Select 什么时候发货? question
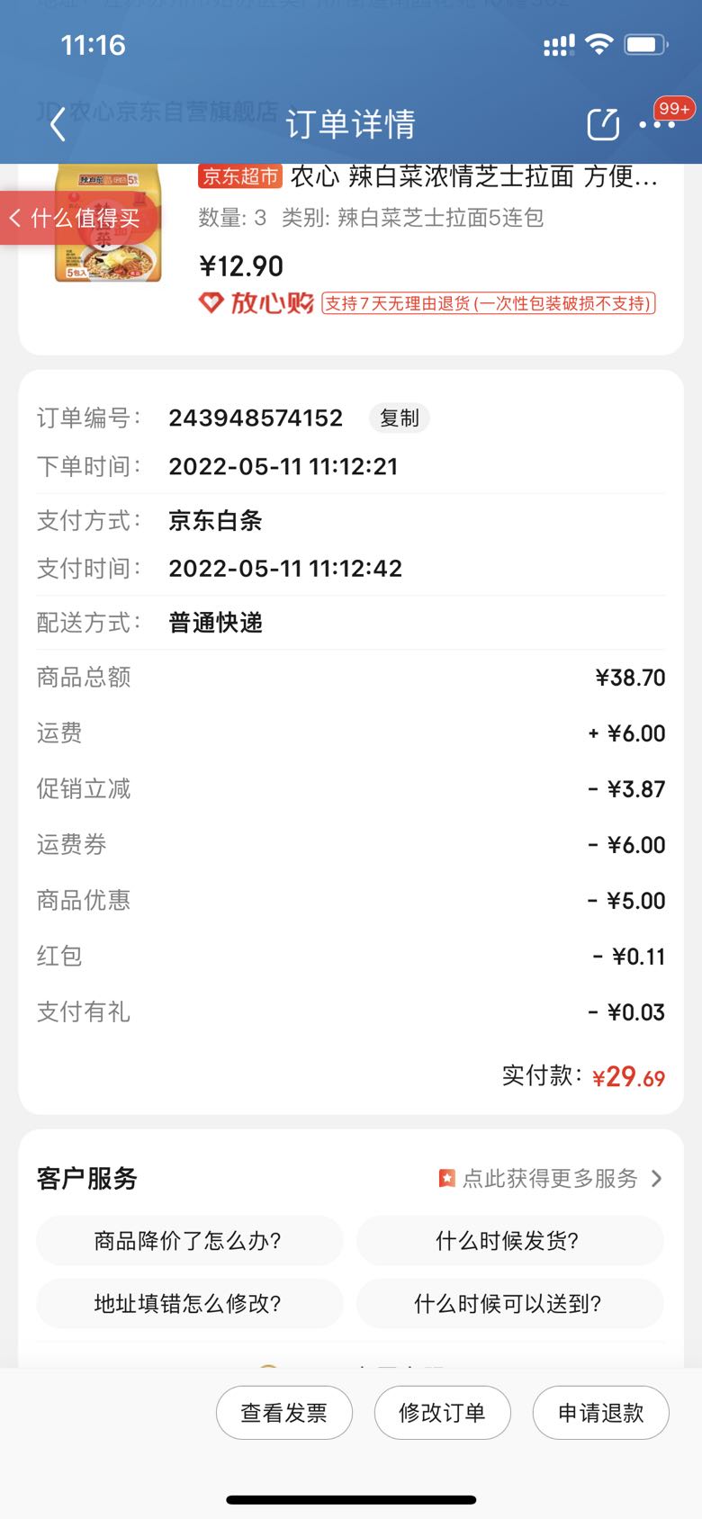The image size is (702, 1519). tap(509, 1241)
